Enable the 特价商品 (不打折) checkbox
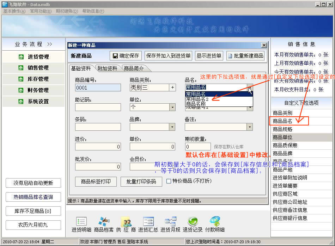Image resolution: width=335 pixels, height=246 pixels. [169, 181]
